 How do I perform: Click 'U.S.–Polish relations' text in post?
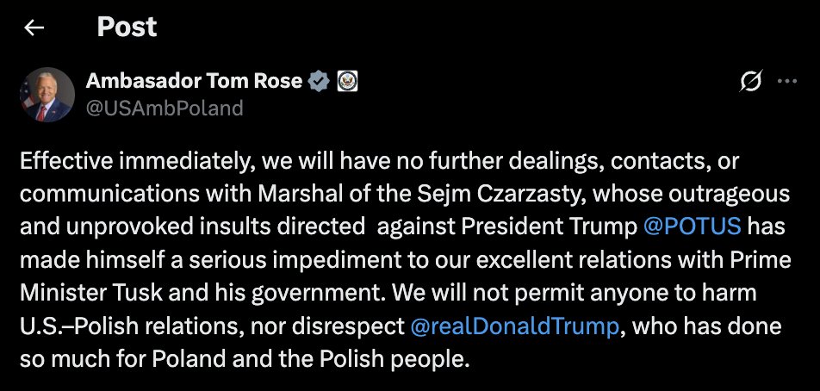(x=111, y=326)
